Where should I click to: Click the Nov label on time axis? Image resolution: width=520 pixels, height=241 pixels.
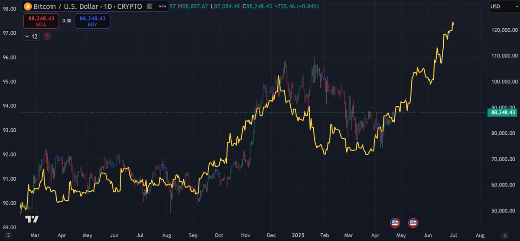tap(245, 235)
